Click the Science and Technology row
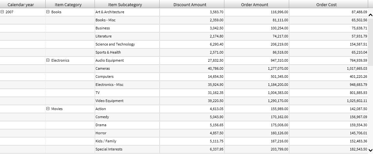 [x=115, y=44]
